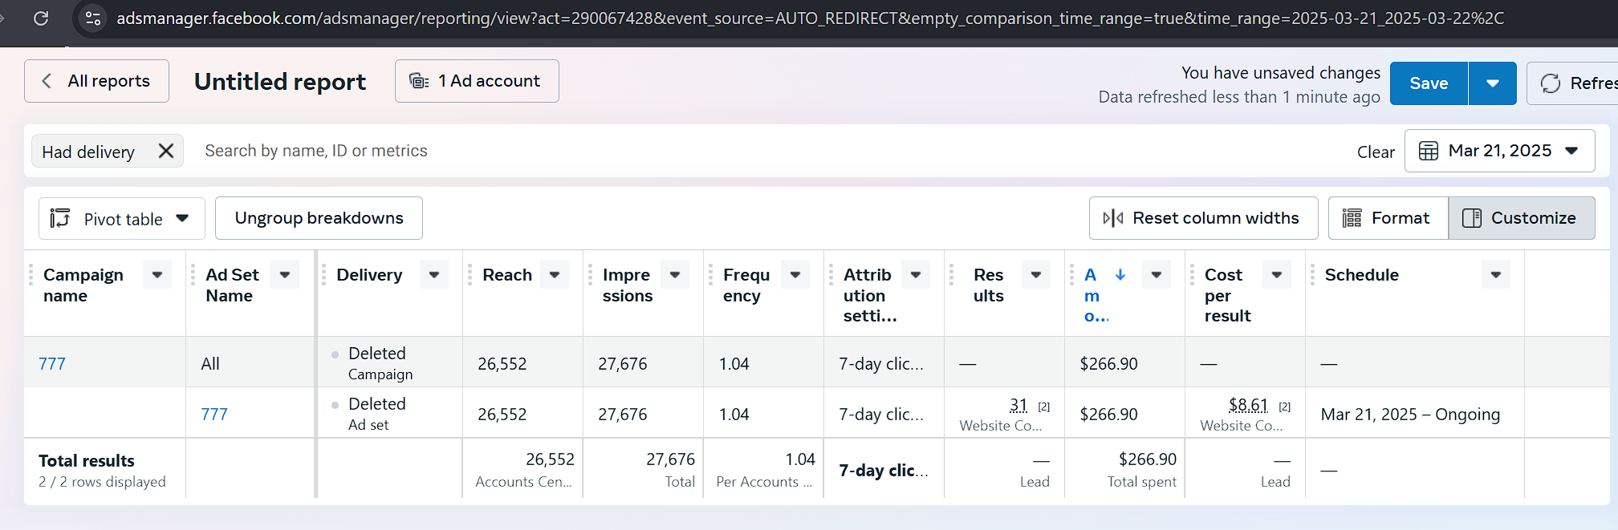Click the calendar icon in date picker
This screenshot has height=530, width=1618.
1429,151
